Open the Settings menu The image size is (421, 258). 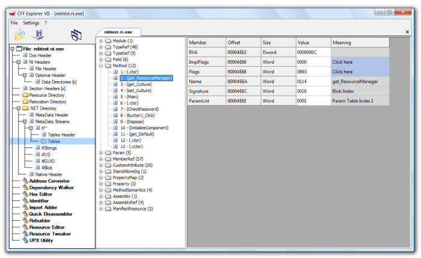pos(31,22)
